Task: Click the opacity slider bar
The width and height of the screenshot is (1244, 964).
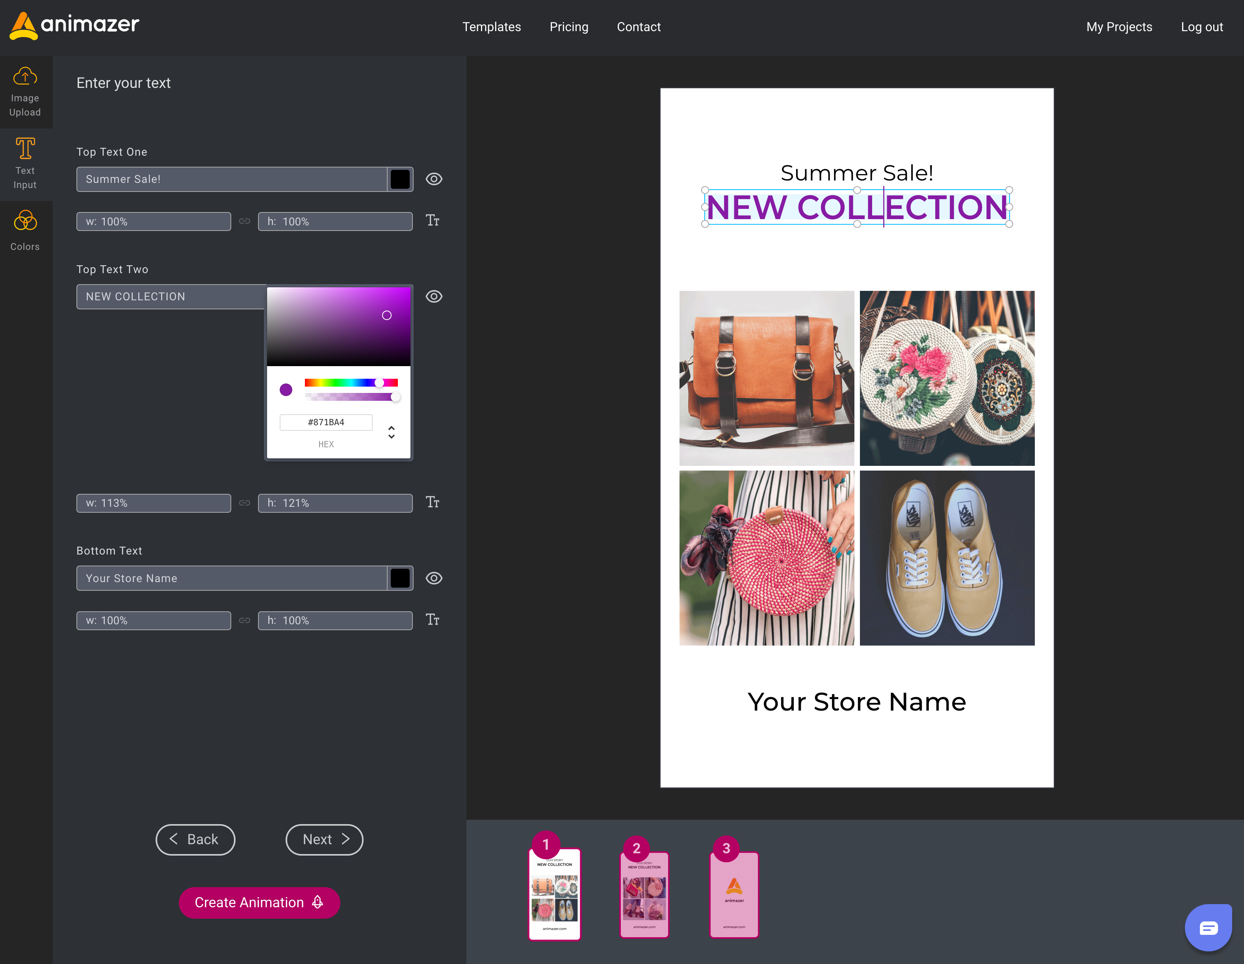Action: tap(351, 396)
